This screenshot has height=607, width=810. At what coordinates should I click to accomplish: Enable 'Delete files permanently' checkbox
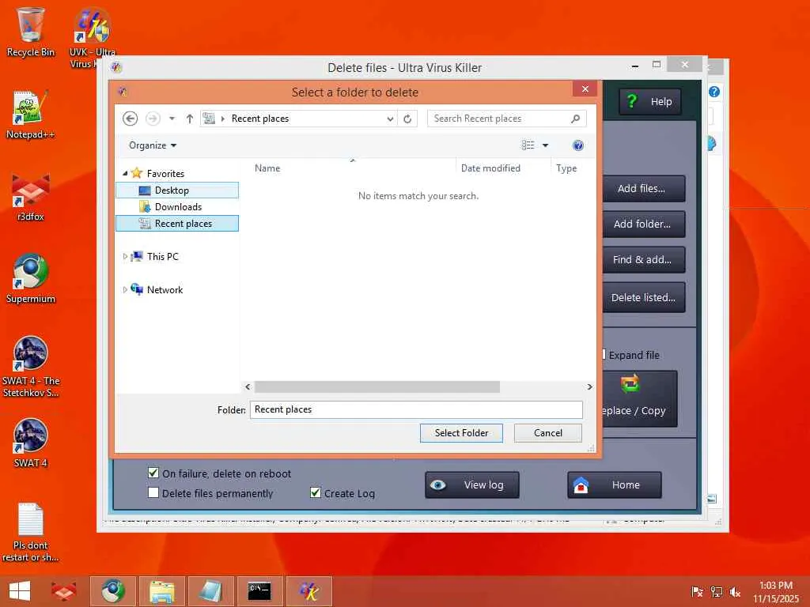153,492
